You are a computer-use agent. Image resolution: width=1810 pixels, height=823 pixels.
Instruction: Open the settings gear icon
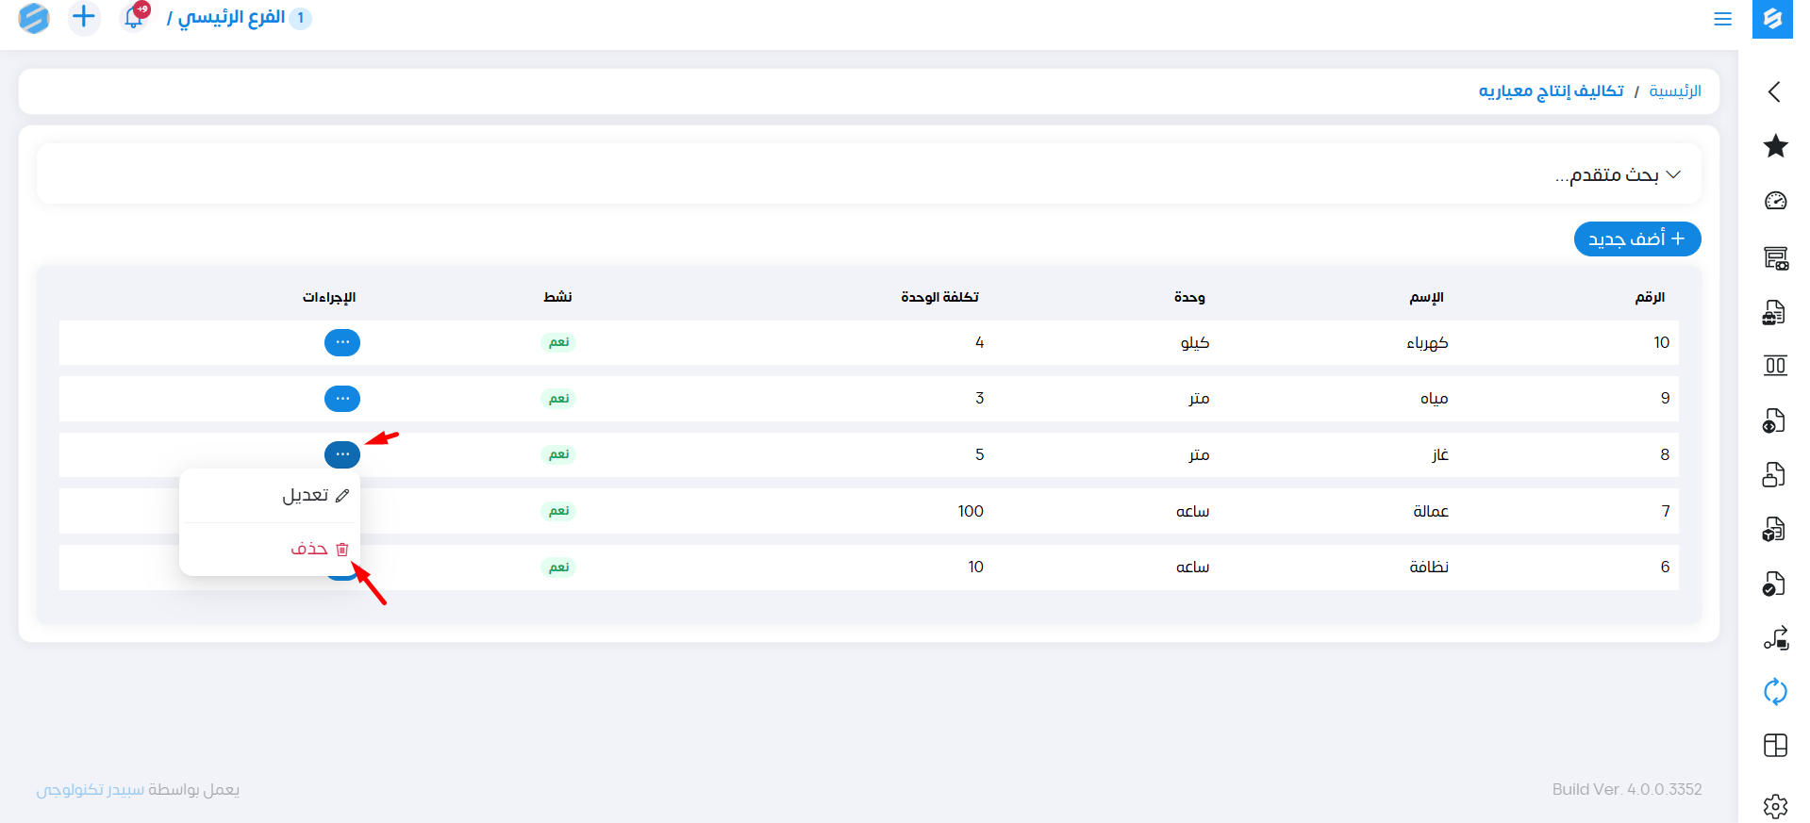[x=1775, y=806]
